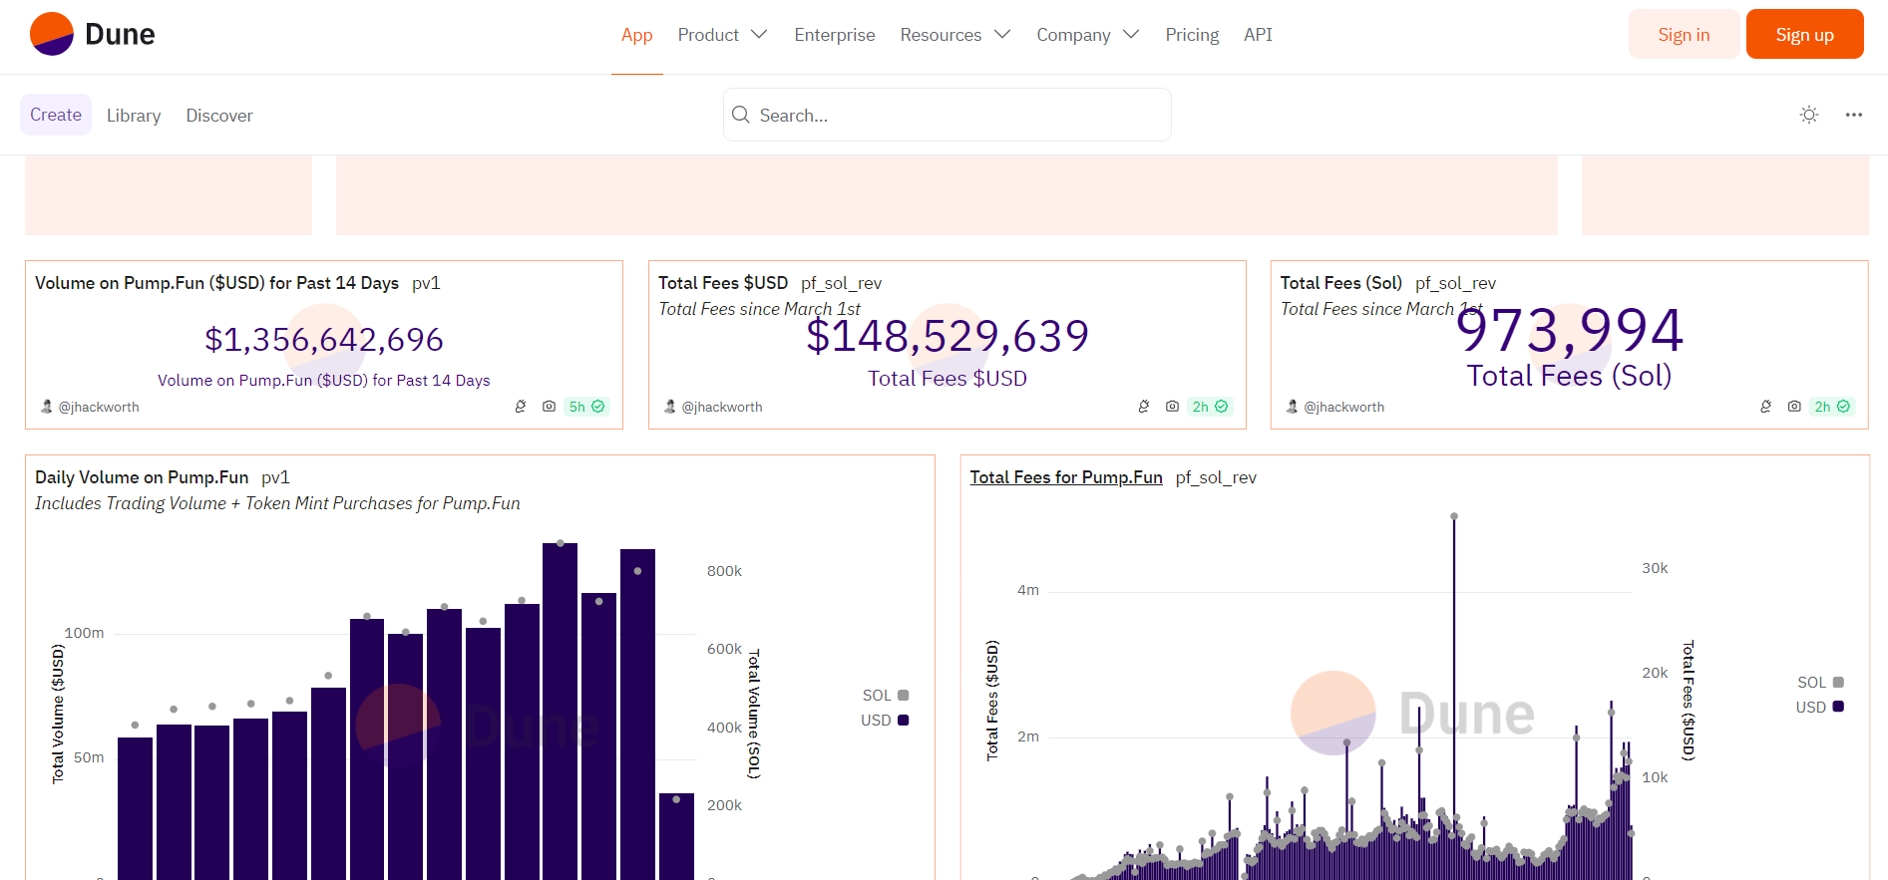Click the camera icon on Total Fees $USD card

(1172, 407)
